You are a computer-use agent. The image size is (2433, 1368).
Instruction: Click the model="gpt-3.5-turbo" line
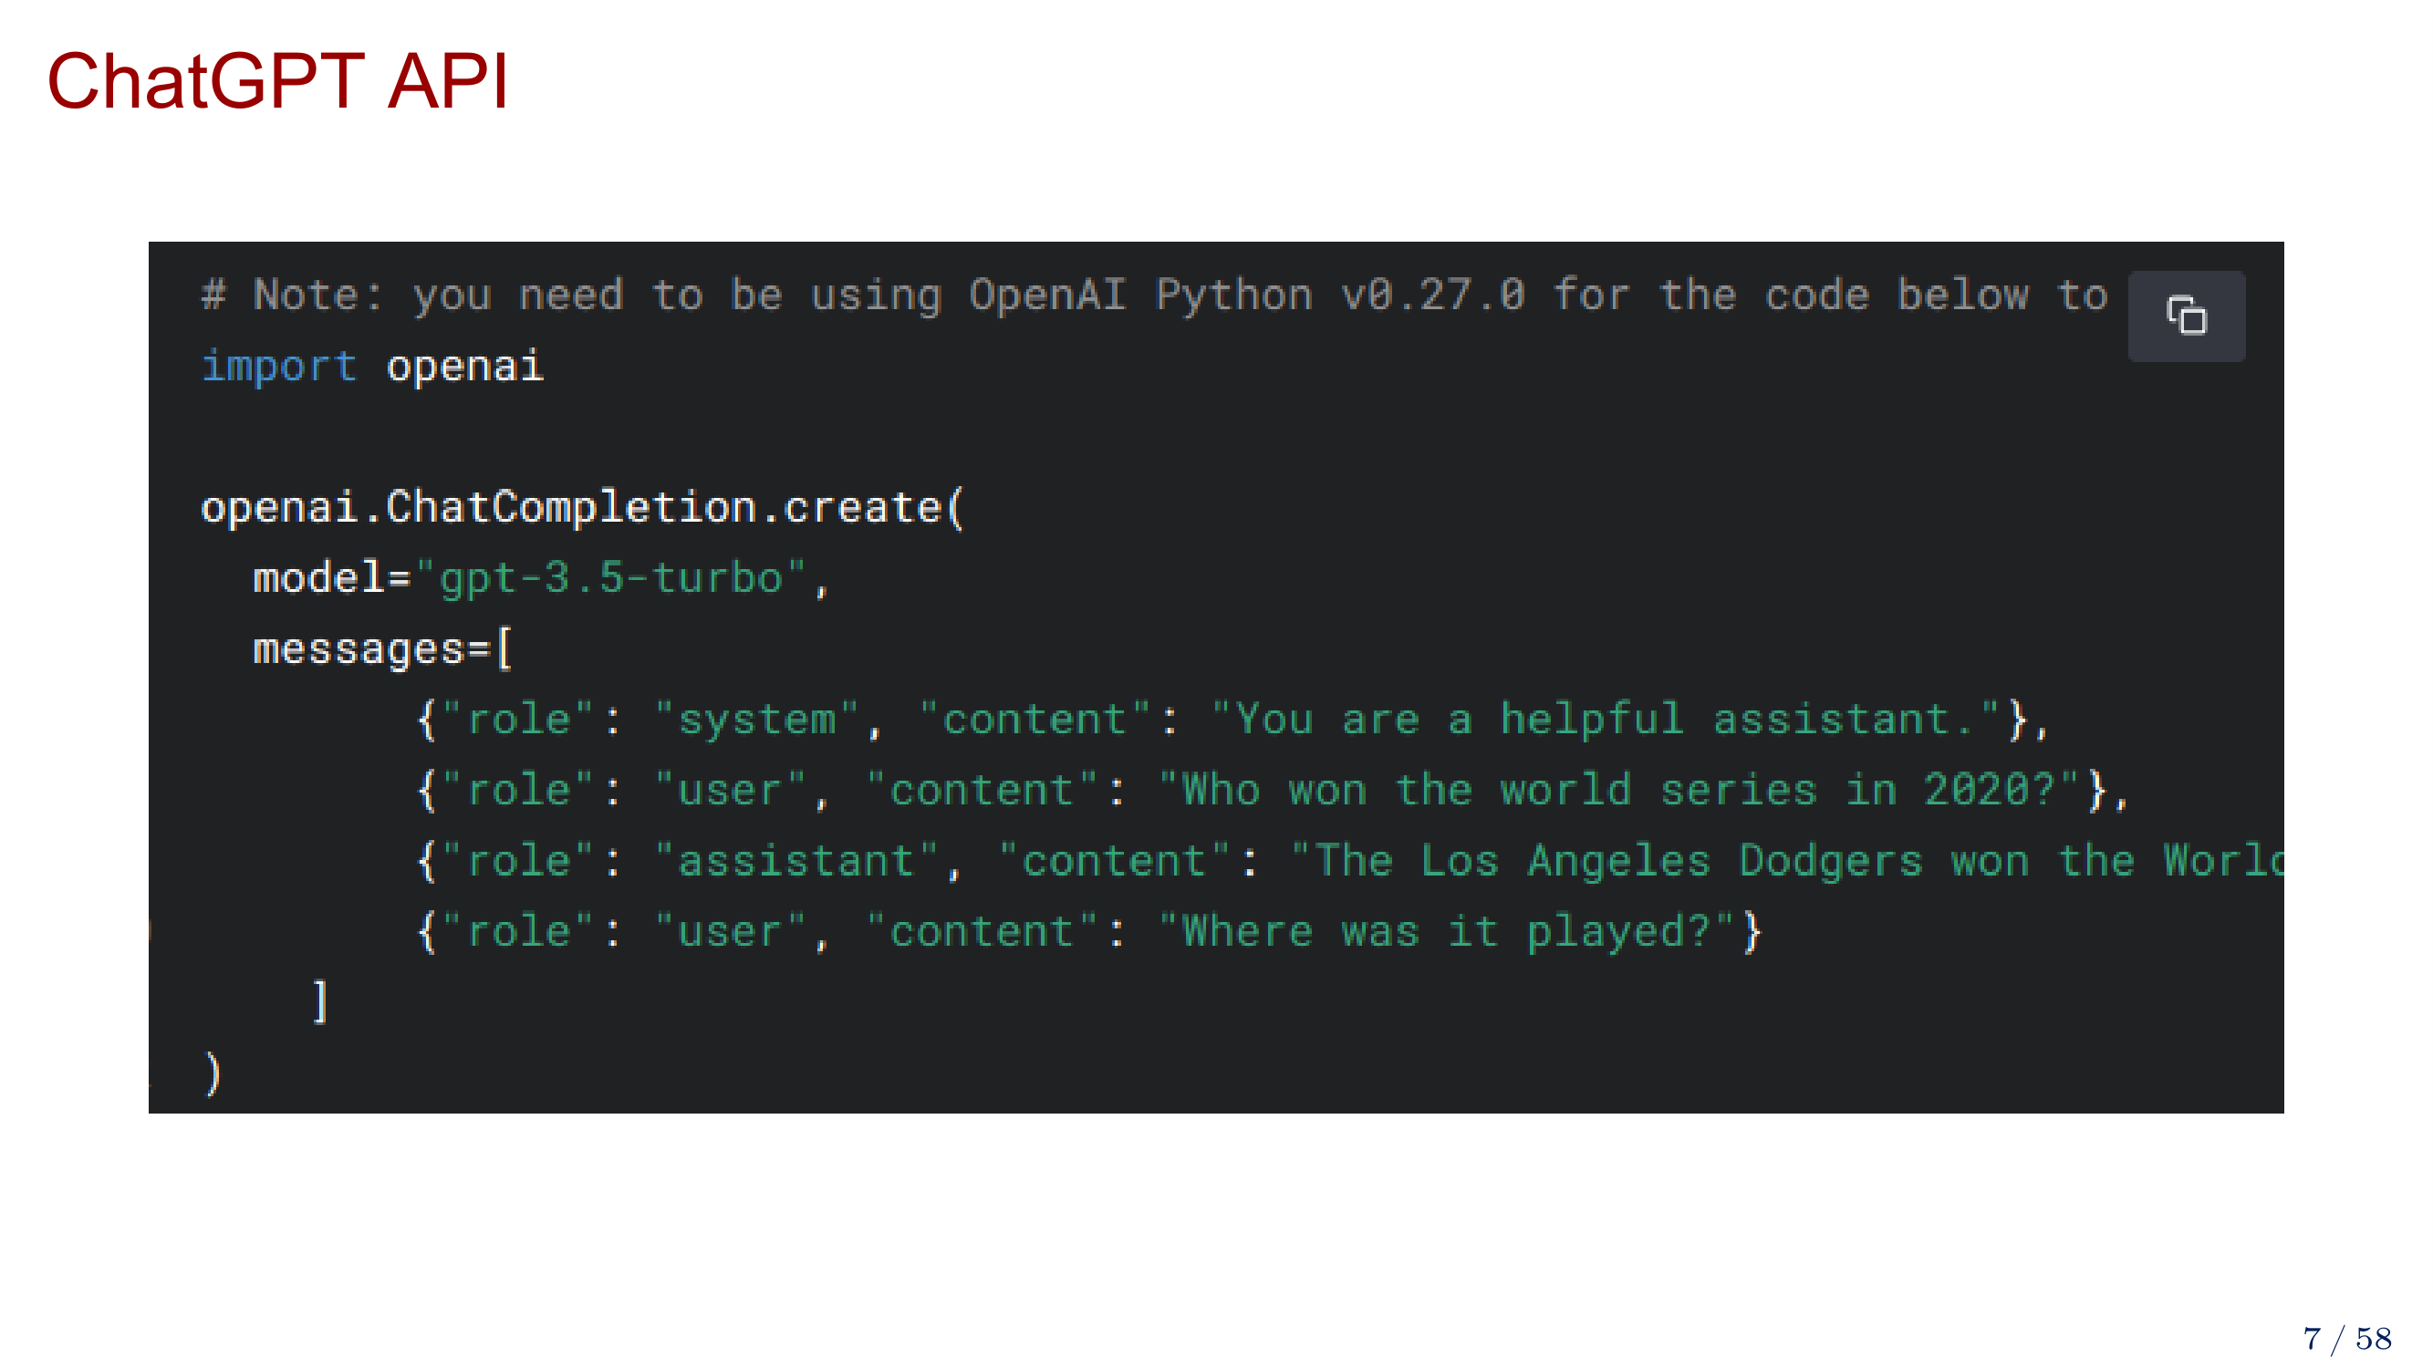pos(541,578)
